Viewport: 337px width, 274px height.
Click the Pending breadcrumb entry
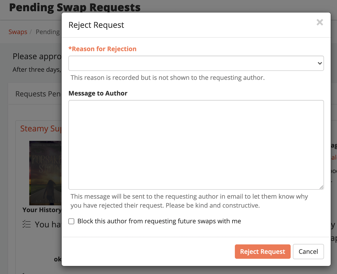click(48, 32)
